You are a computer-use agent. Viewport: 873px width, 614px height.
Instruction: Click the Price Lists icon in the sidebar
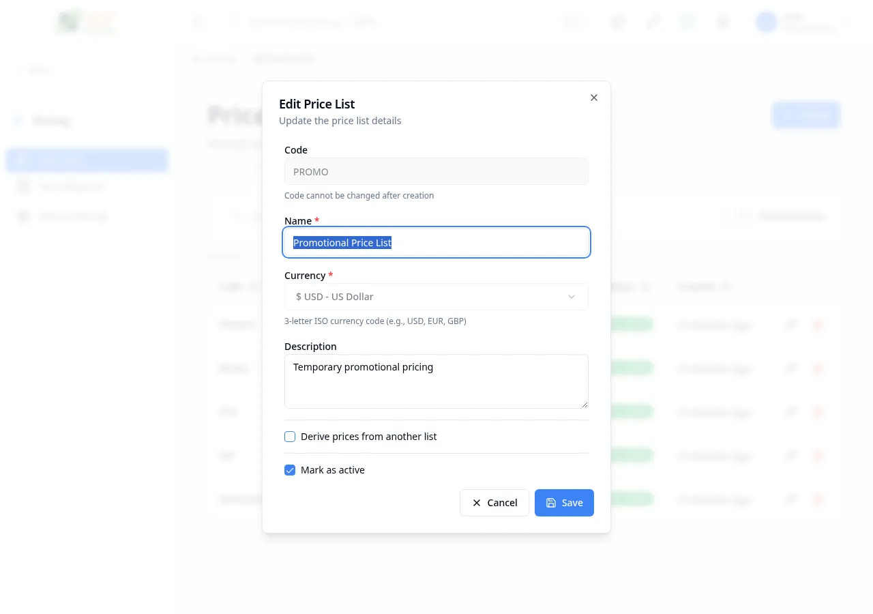pos(23,159)
